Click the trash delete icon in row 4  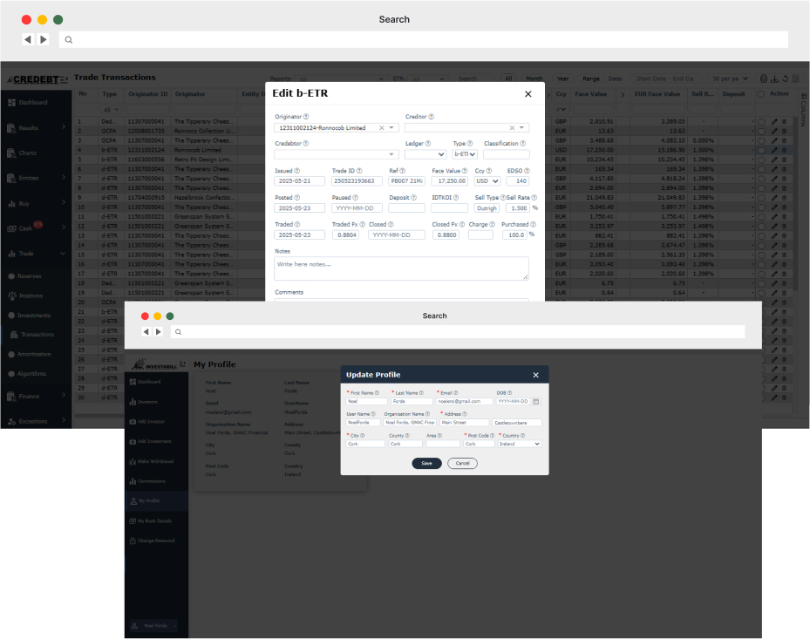783,150
